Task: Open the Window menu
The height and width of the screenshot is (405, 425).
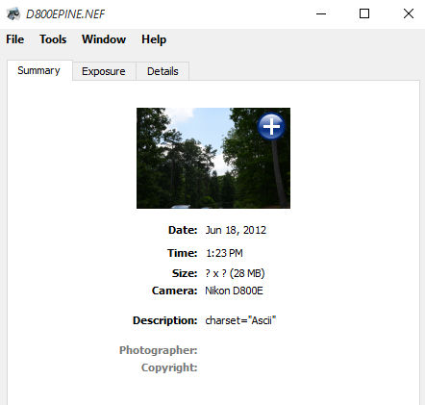Action: [x=104, y=39]
